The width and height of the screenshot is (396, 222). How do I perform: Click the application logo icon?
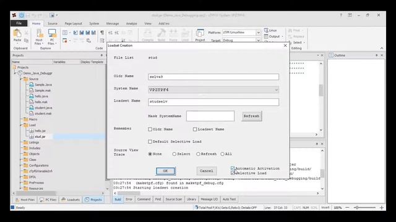(14, 15)
